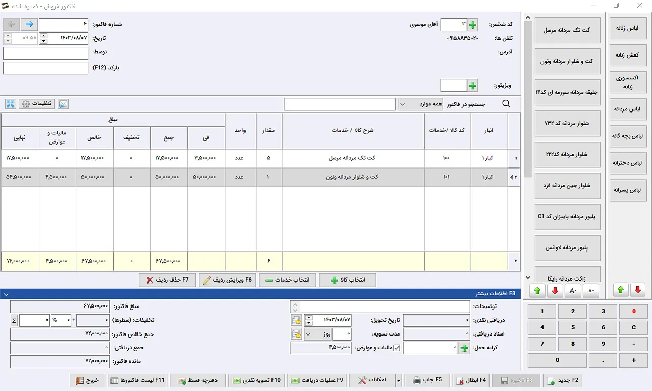
Task: Add product کت تک مردانه مرسل button
Action: (x=567, y=30)
